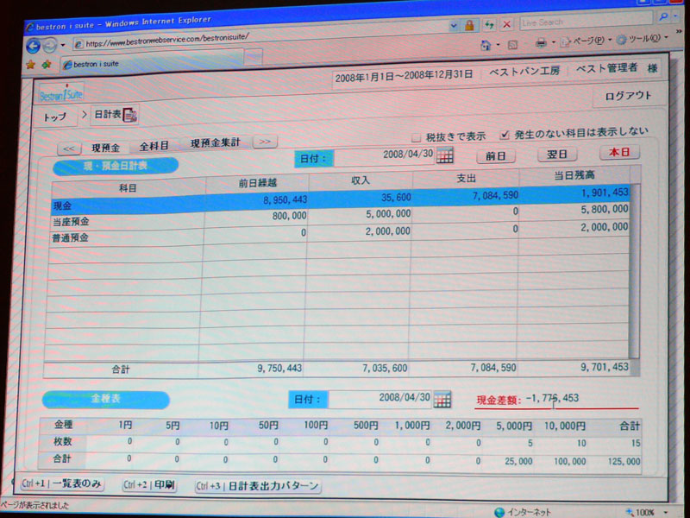Viewport: 690px width, 518px height.
Task: Click the インターネット zone globe icon
Action: coord(499,512)
